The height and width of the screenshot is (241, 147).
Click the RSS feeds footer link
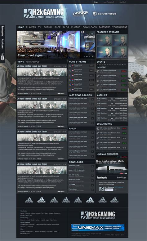click(49, 231)
